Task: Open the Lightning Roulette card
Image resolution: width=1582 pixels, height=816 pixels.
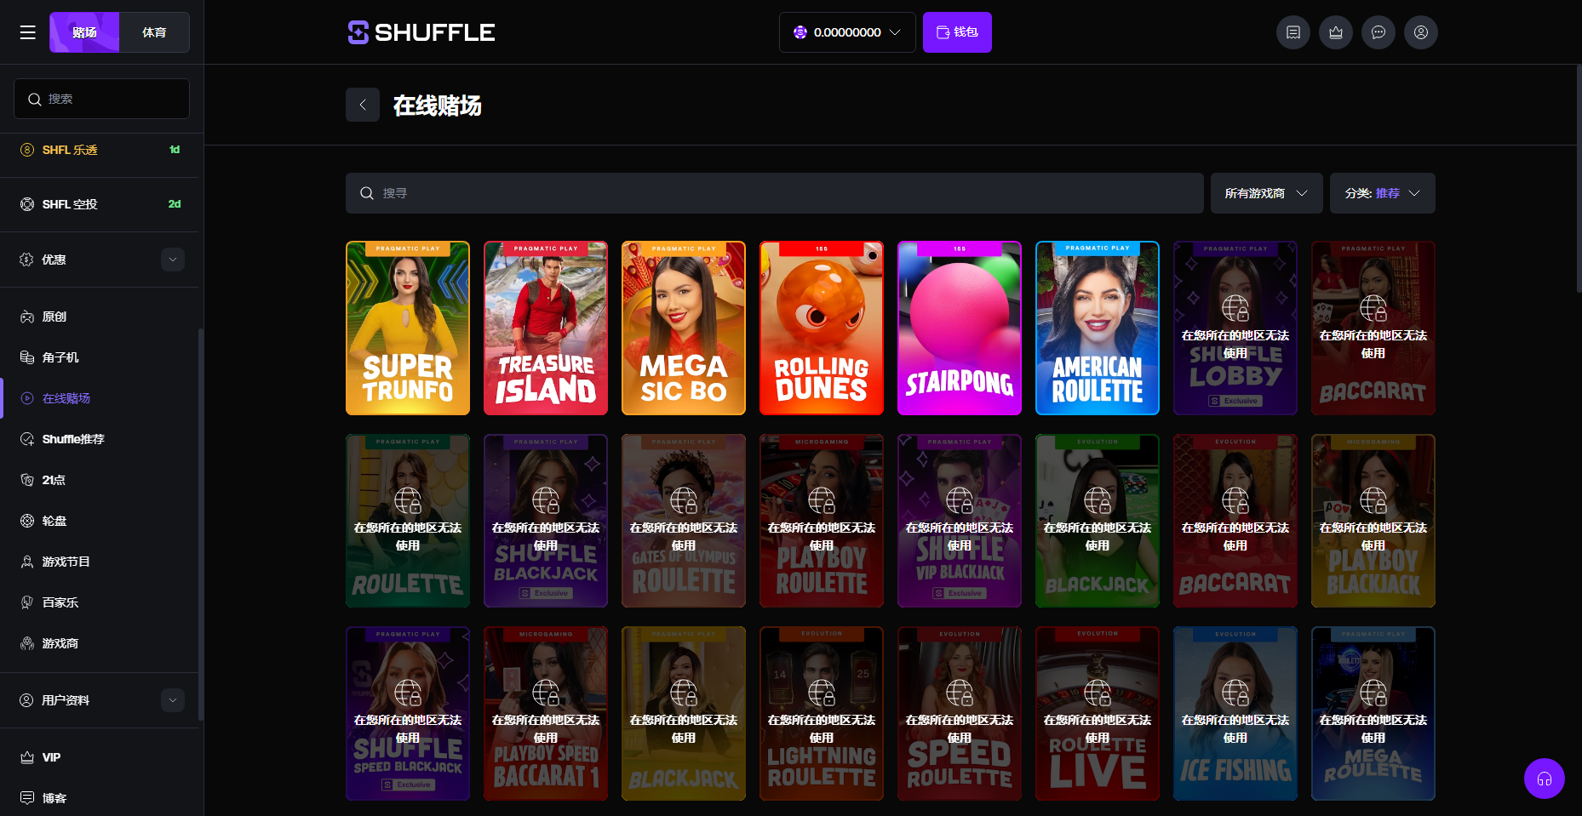Action: 822,714
